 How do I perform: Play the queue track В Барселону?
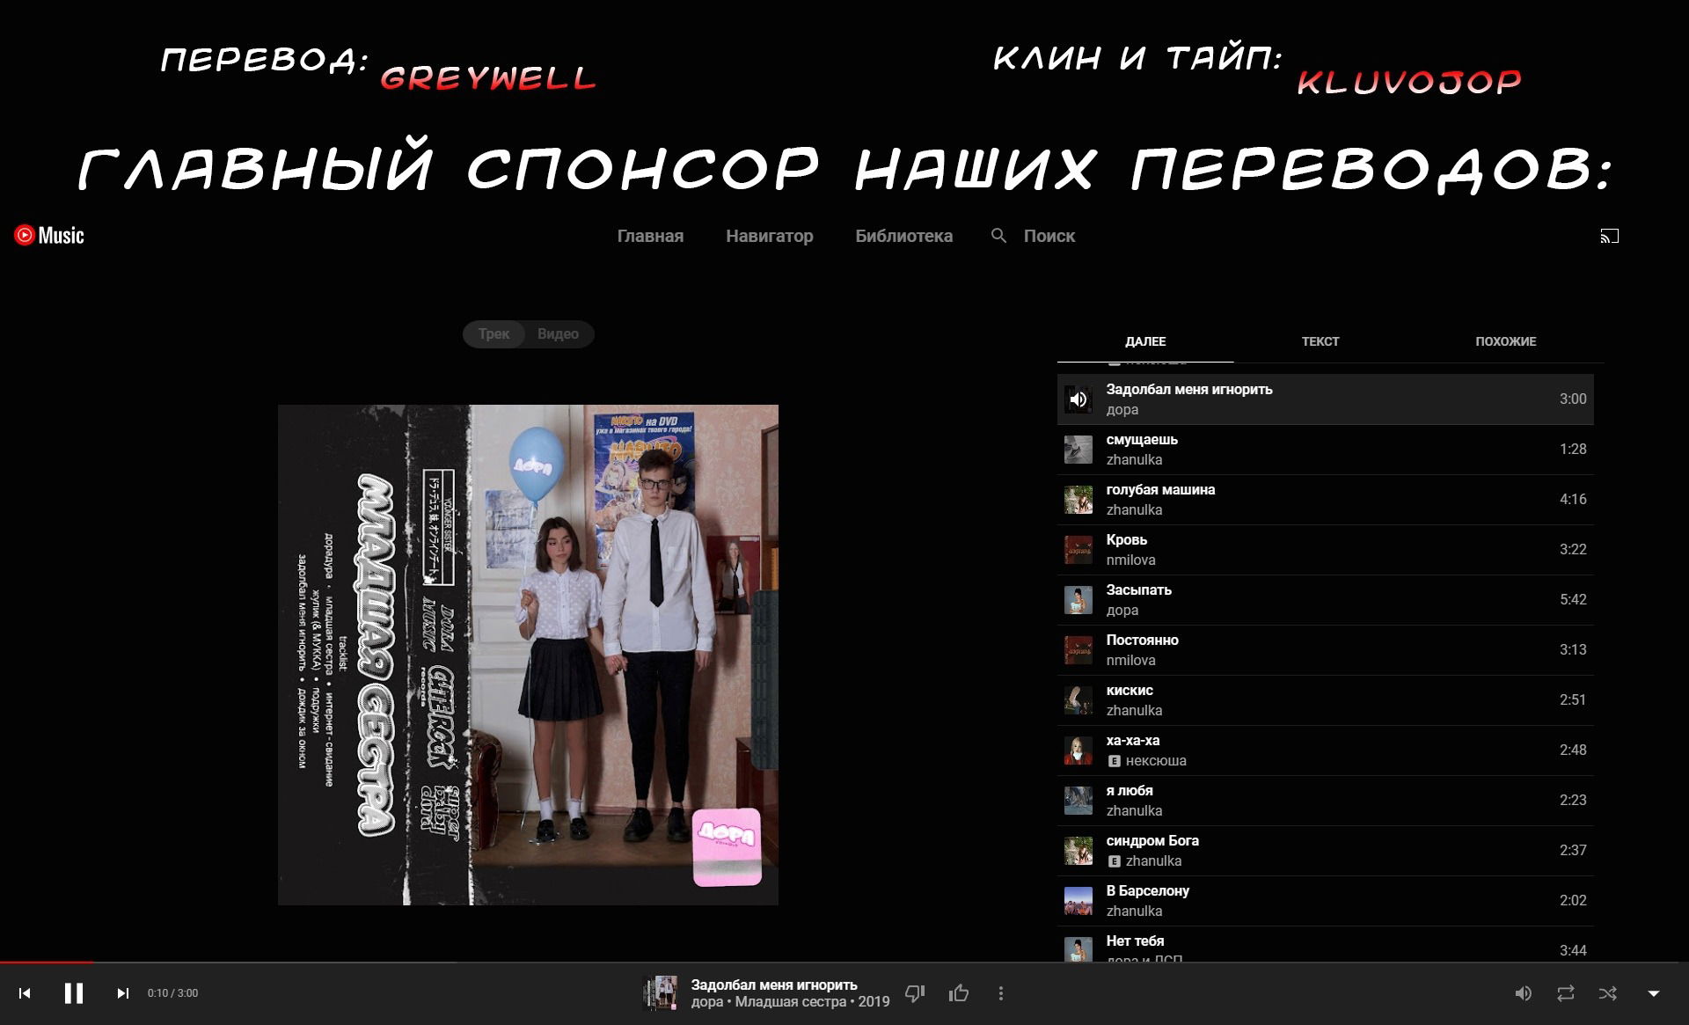pos(1326,901)
